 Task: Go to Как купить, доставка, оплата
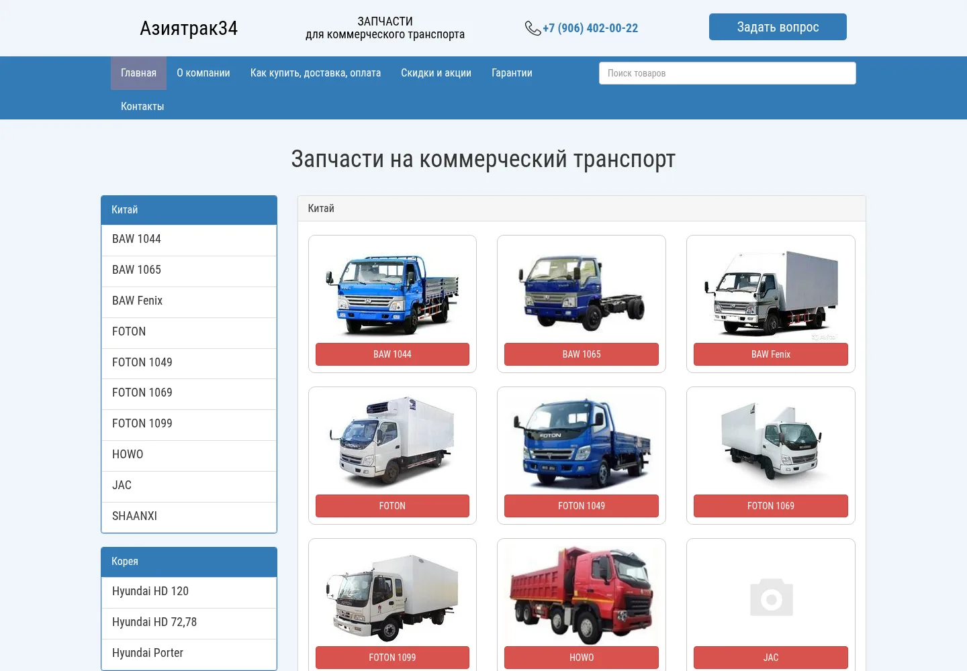[316, 73]
